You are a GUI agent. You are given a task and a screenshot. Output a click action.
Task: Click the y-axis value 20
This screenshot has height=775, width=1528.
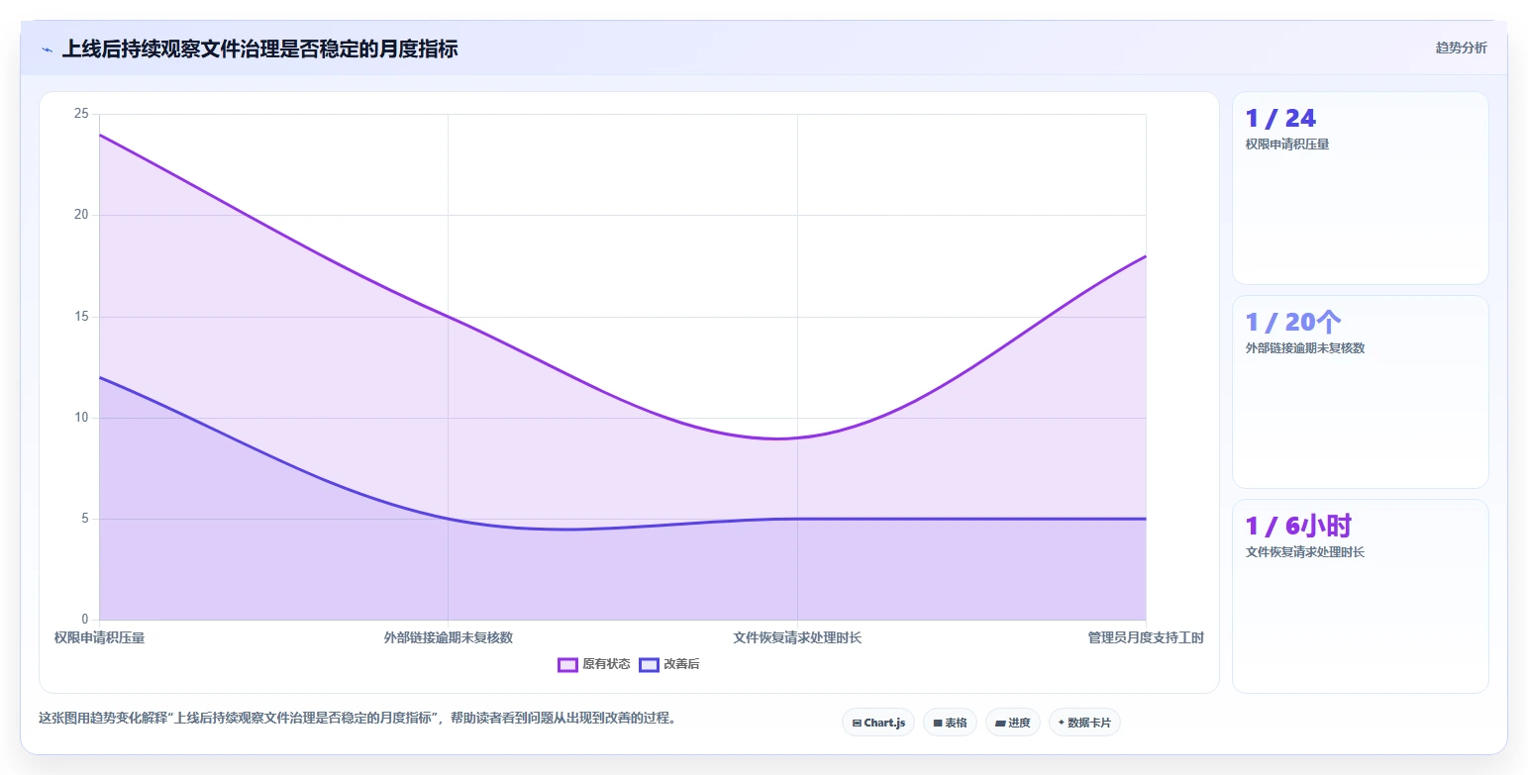pyautogui.click(x=81, y=215)
